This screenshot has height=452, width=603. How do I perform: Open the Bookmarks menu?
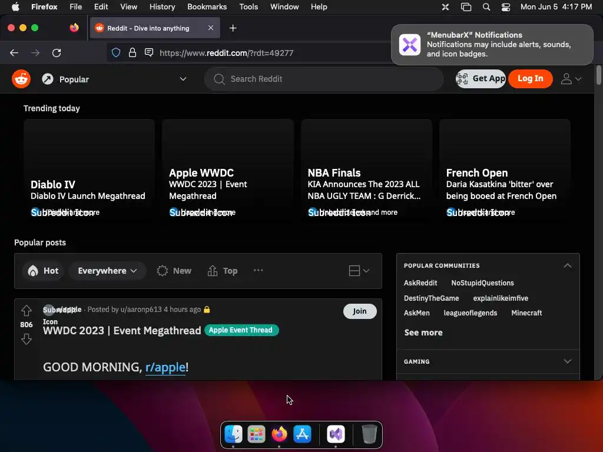pyautogui.click(x=207, y=6)
